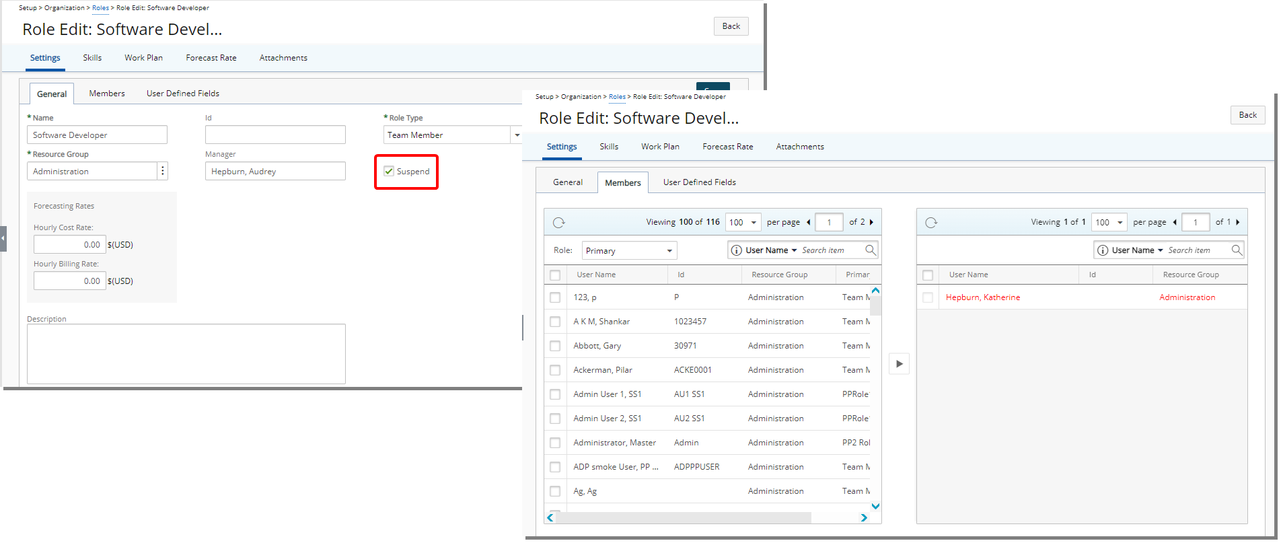
Task: Open Resource Group three-dot picker
Action: coord(163,172)
